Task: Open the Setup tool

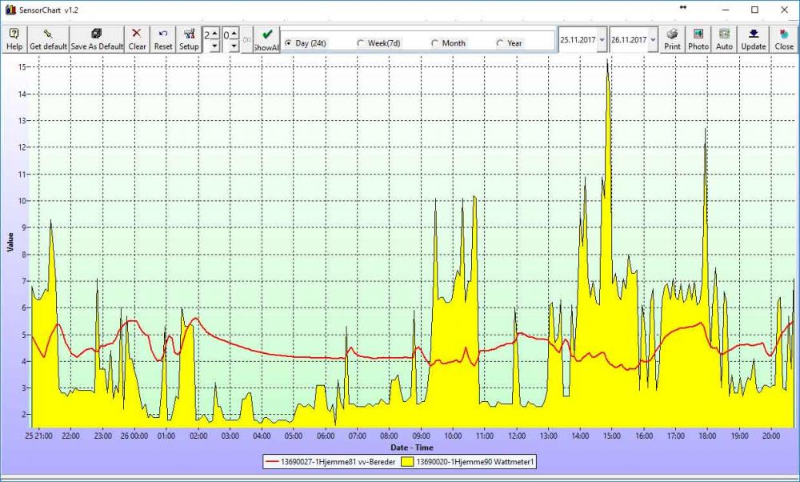Action: coord(189,39)
